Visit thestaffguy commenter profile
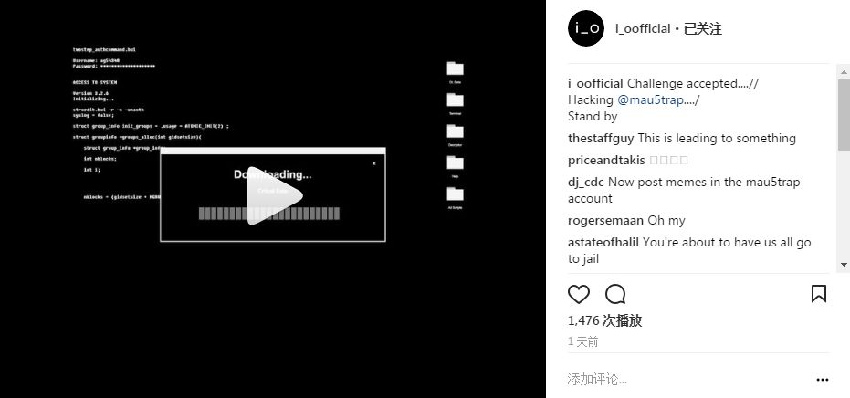The width and height of the screenshot is (850, 398). click(601, 138)
